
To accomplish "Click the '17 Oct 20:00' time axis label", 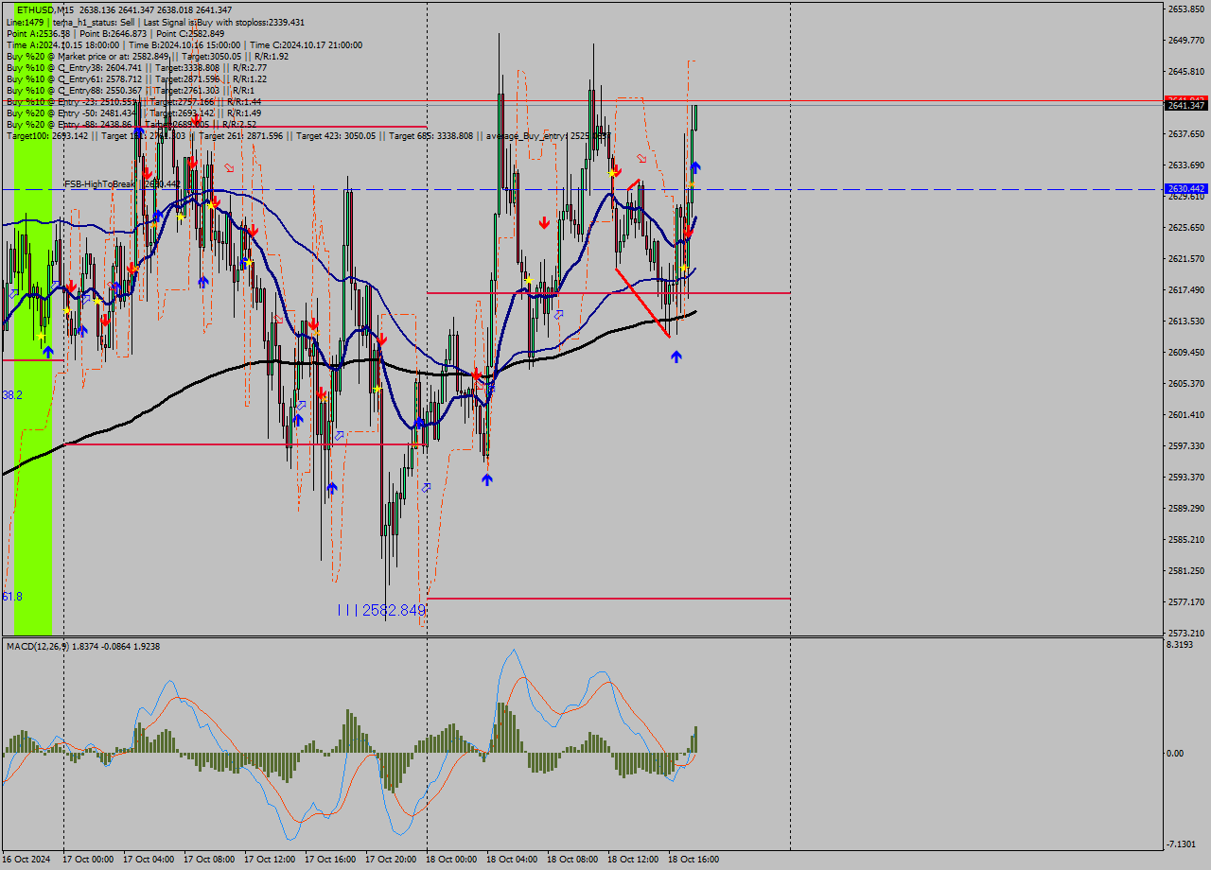I will [x=391, y=860].
